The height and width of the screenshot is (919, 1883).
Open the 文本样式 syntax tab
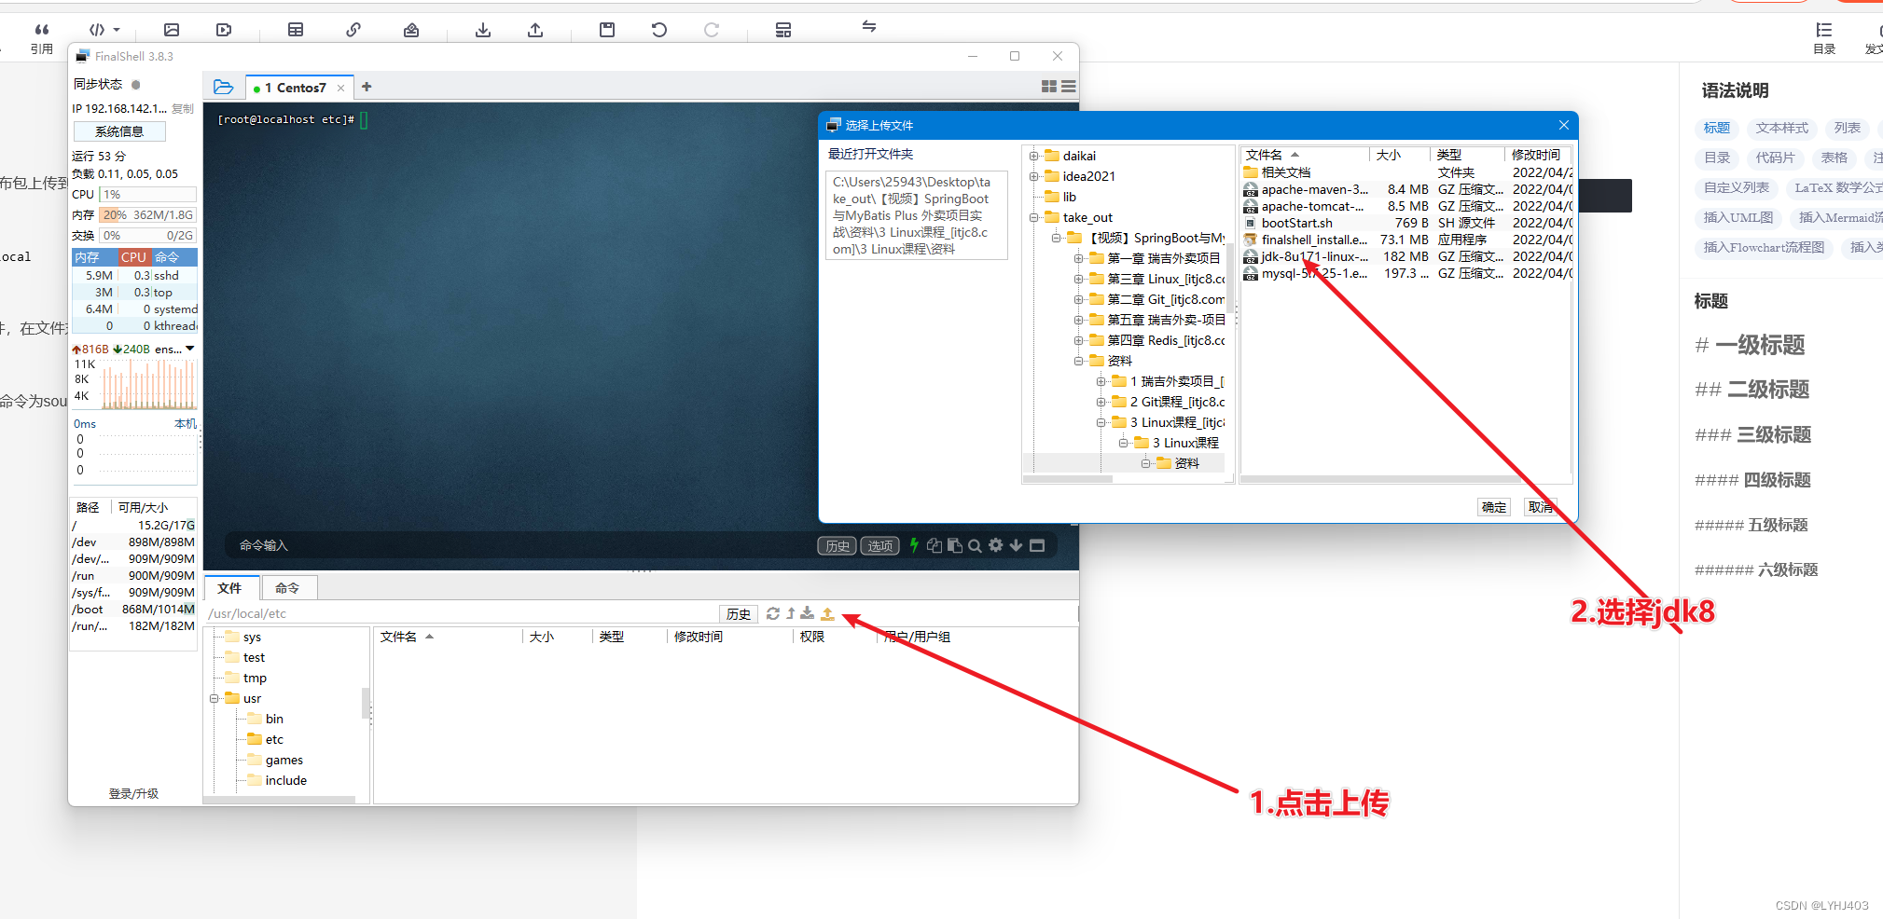point(1782,128)
